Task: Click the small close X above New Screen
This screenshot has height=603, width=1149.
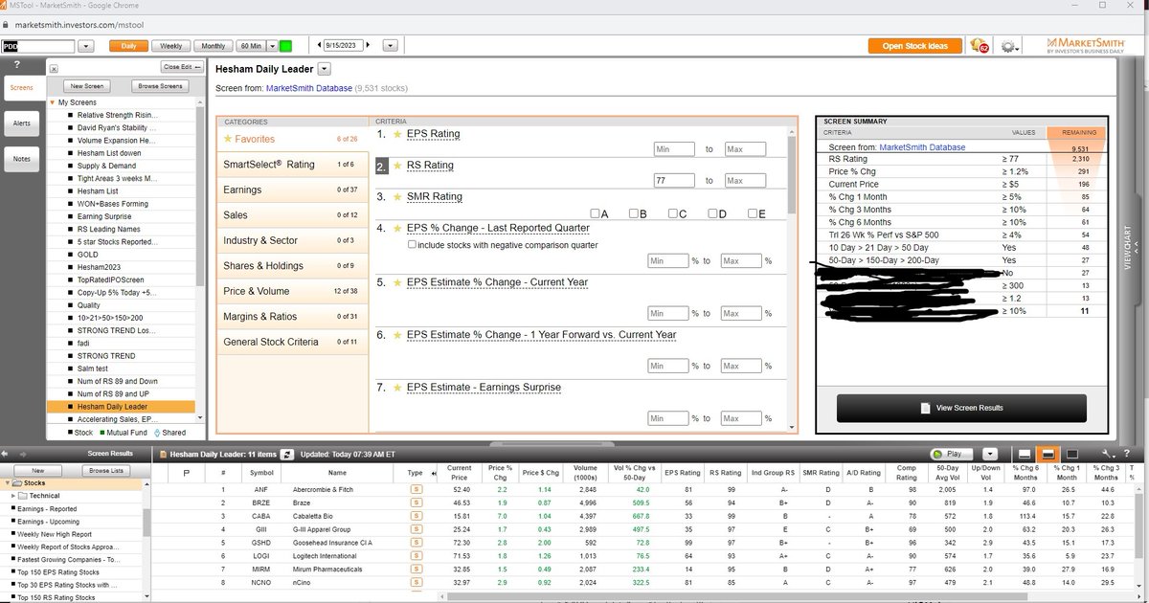Action: pyautogui.click(x=54, y=69)
